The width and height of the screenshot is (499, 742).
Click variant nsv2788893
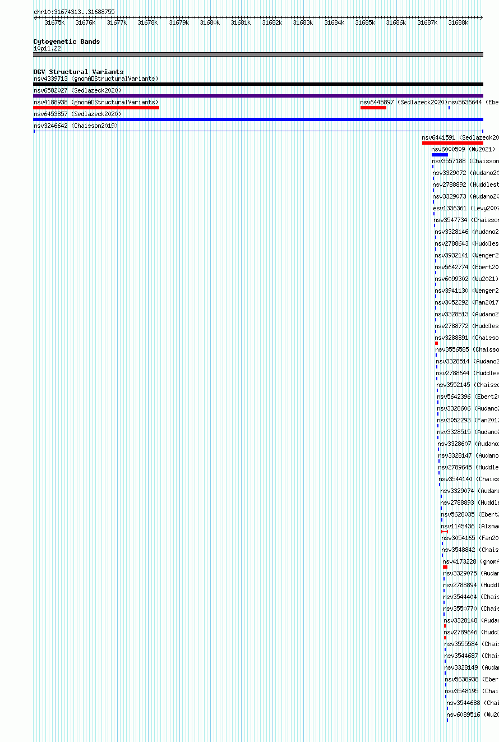tap(470, 503)
